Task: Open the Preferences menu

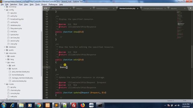Action: tap(53, 4)
